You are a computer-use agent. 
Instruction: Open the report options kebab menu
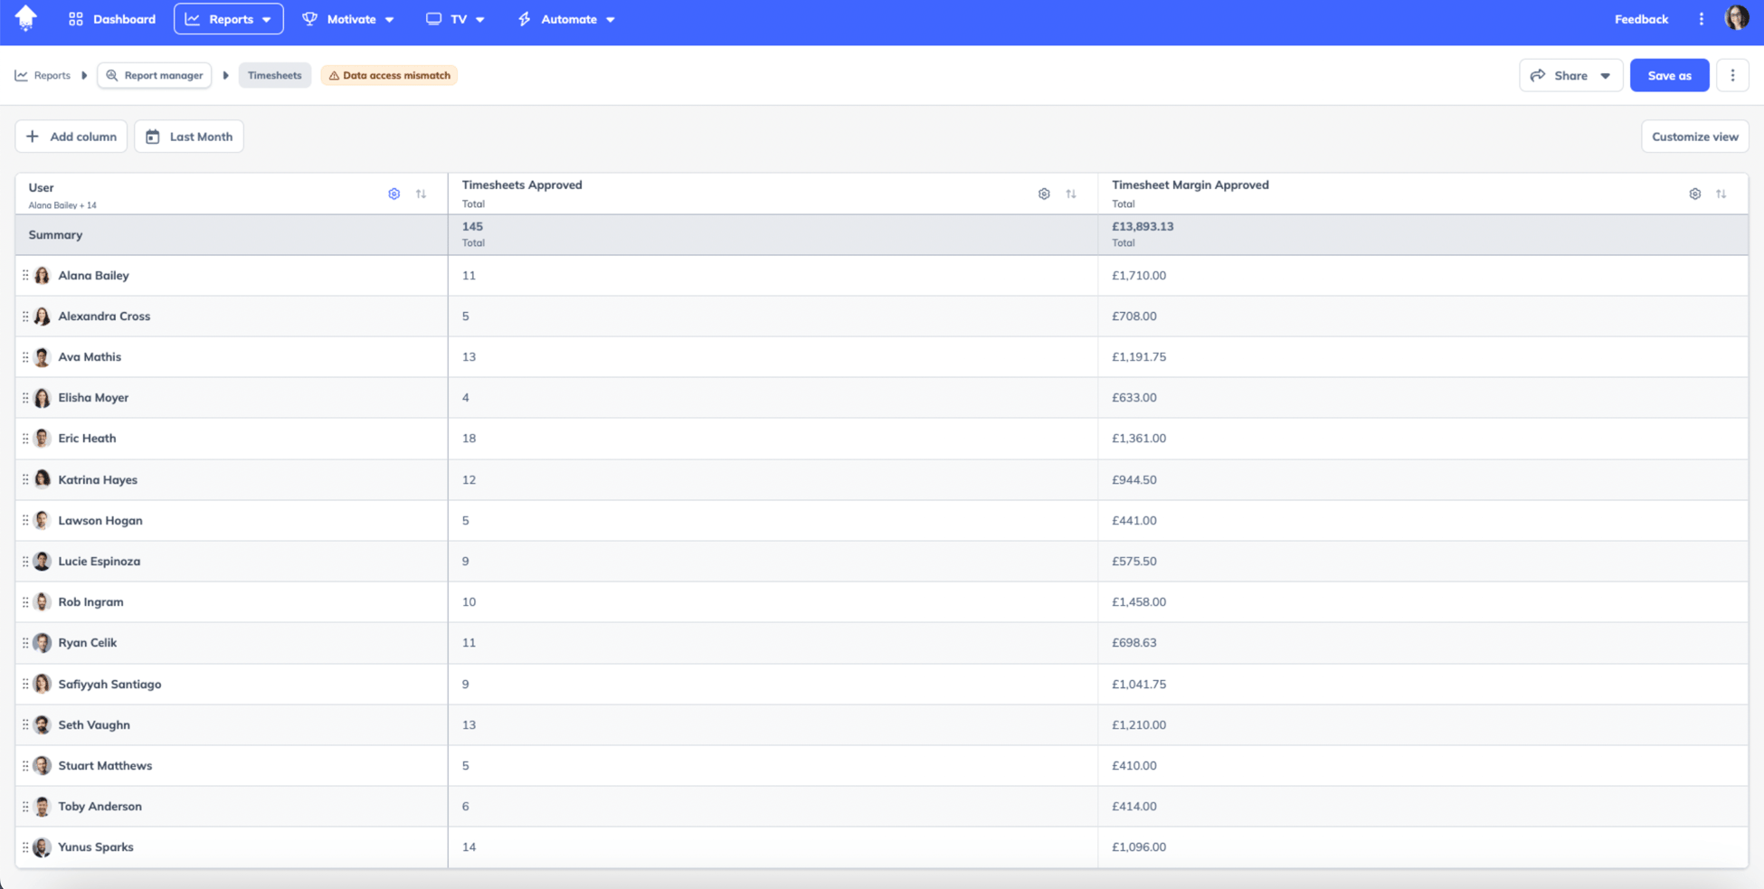coord(1733,75)
